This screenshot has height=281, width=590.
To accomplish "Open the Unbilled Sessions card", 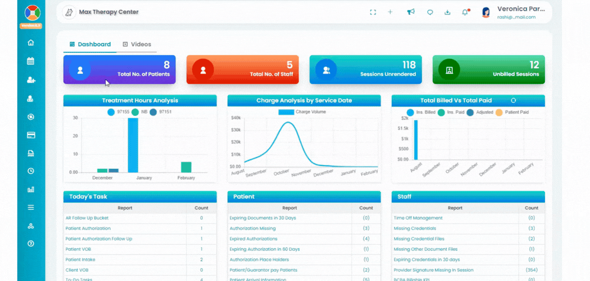I will click(489, 70).
